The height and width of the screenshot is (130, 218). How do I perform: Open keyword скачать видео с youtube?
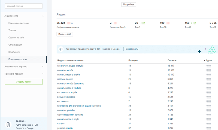[x=69, y=88]
